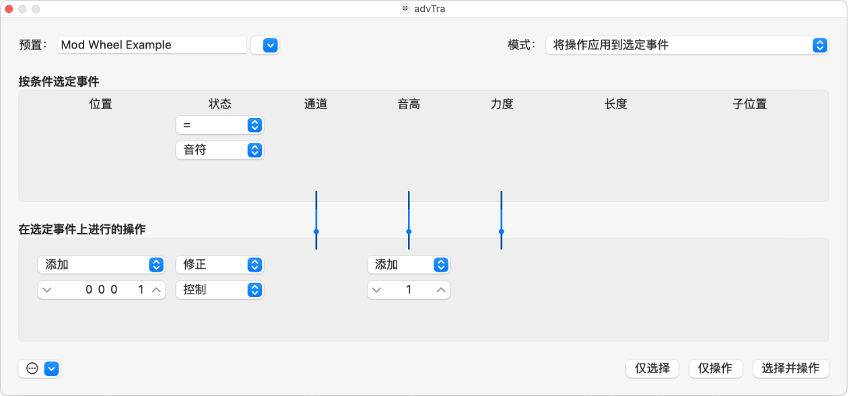Screen dimensions: 849x396
Task: Decrease the pitch add value using down arrow
Action: tap(377, 290)
